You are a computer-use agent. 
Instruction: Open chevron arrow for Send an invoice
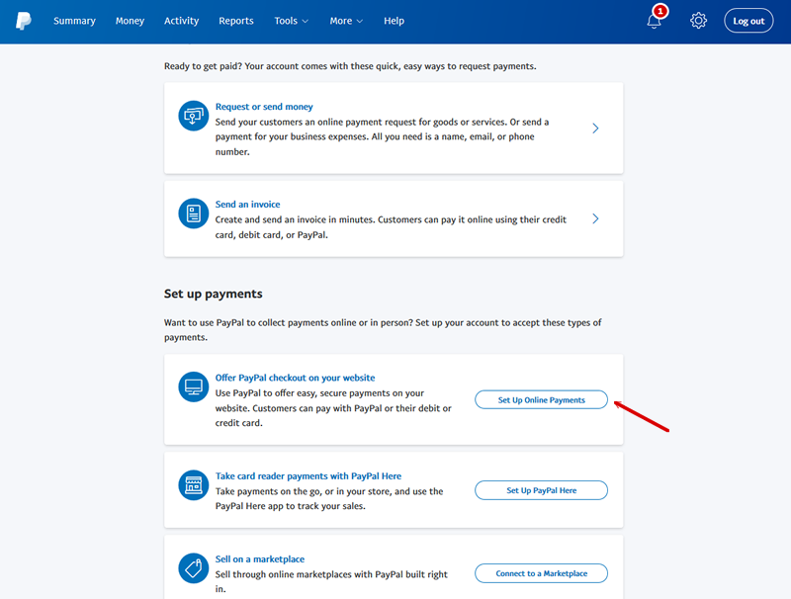coord(595,218)
